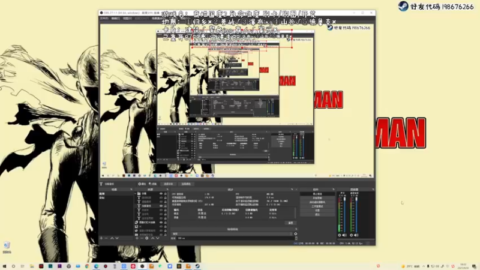Move the source up with the Sources up arrow
480x270 pixels.
tap(152, 238)
